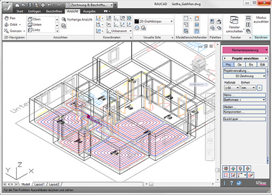Screen dimensions: 272x195
Task: Click the info icon in liNear panel
Action: [x=225, y=183]
